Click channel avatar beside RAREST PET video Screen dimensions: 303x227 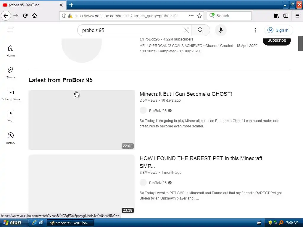(x=143, y=183)
